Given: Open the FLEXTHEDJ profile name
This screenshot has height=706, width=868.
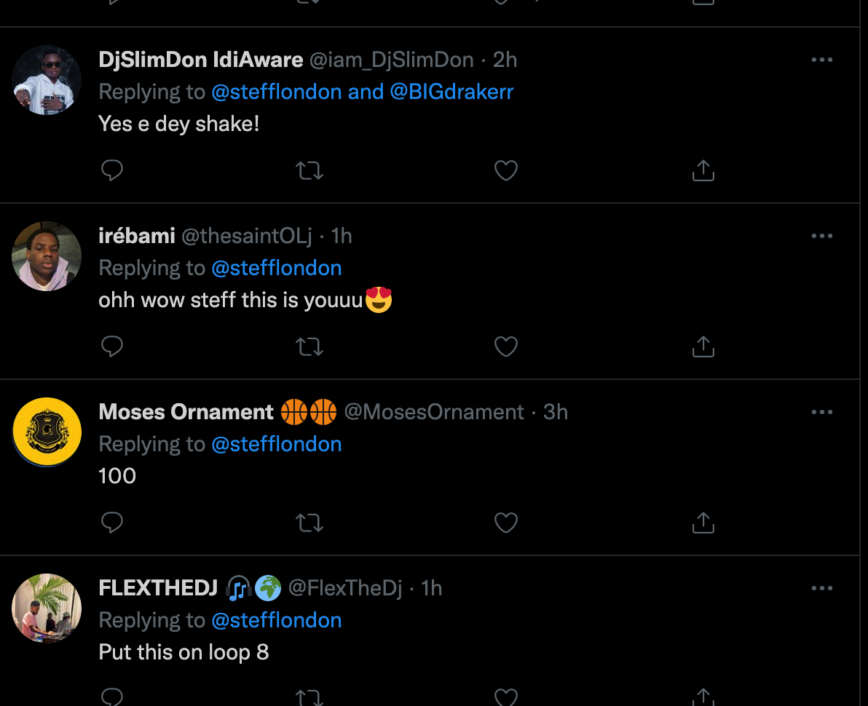Looking at the screenshot, I should coord(158,588).
